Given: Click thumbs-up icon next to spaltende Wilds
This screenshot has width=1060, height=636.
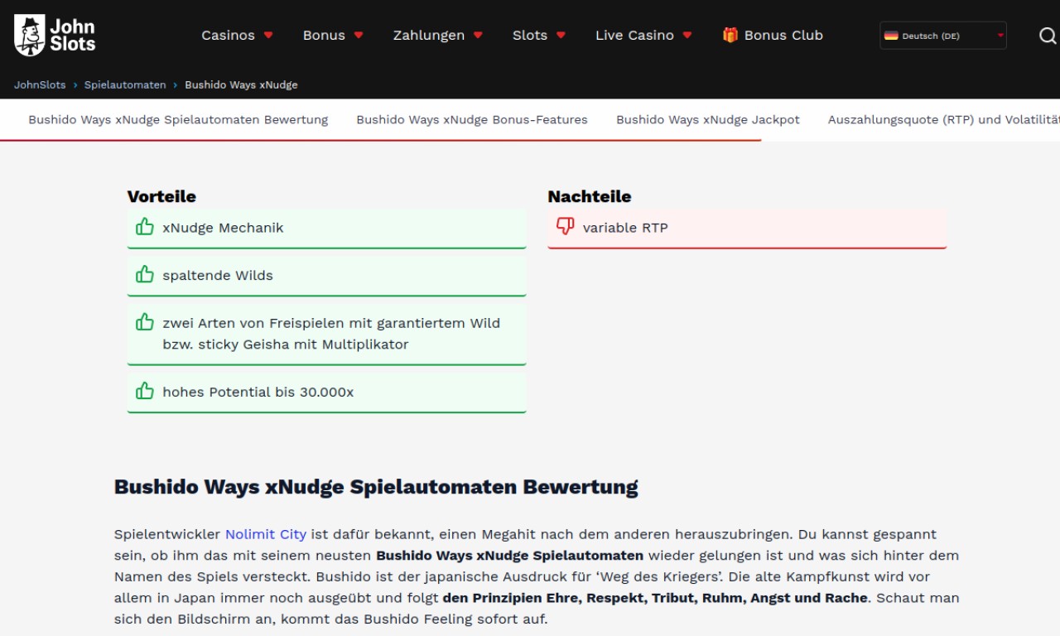Looking at the screenshot, I should 145,274.
